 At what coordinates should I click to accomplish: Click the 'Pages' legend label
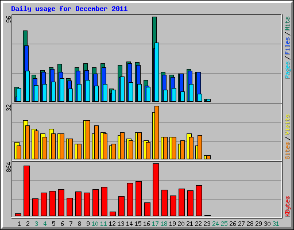(x=287, y=70)
